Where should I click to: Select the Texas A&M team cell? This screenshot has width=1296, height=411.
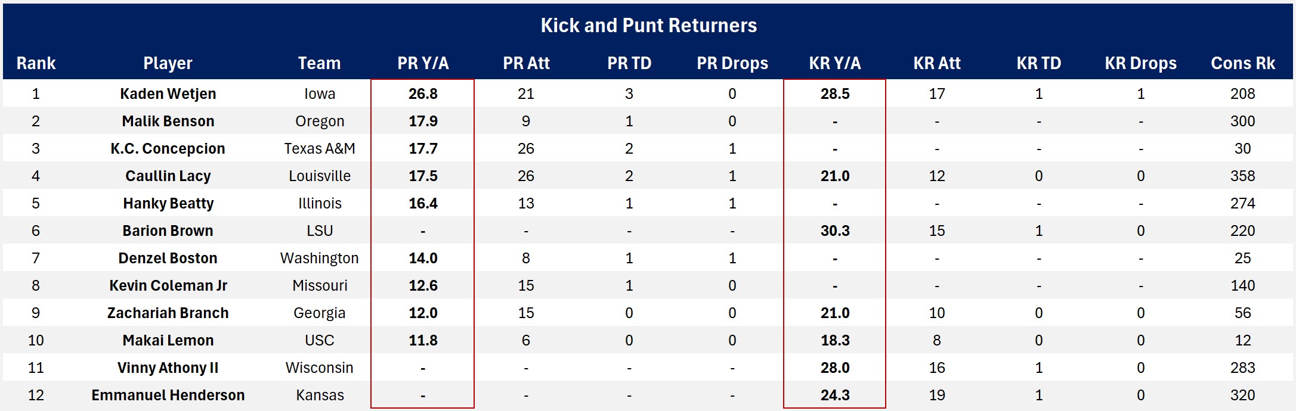319,148
